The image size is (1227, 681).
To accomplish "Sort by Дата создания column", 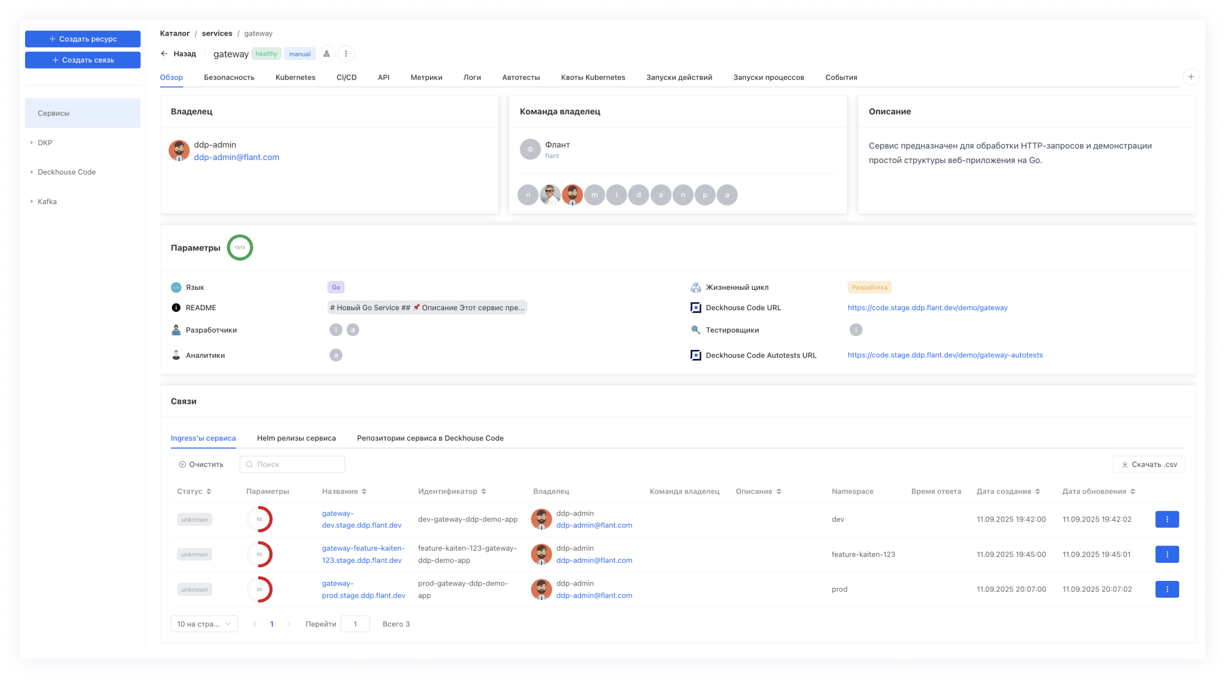I will [x=1038, y=491].
